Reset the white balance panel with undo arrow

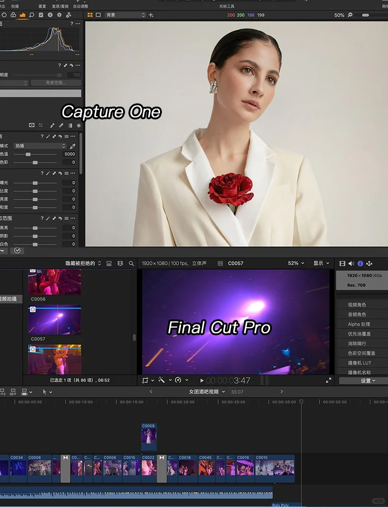pyautogui.click(x=60, y=136)
